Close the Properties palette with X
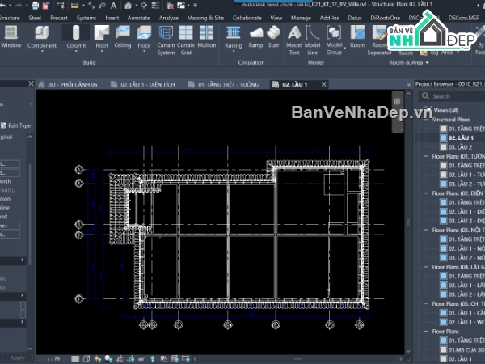The image size is (485, 364). [x=31, y=83]
